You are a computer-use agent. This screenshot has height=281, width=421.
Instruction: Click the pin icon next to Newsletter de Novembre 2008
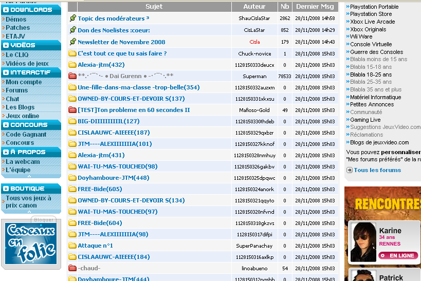pos(72,42)
